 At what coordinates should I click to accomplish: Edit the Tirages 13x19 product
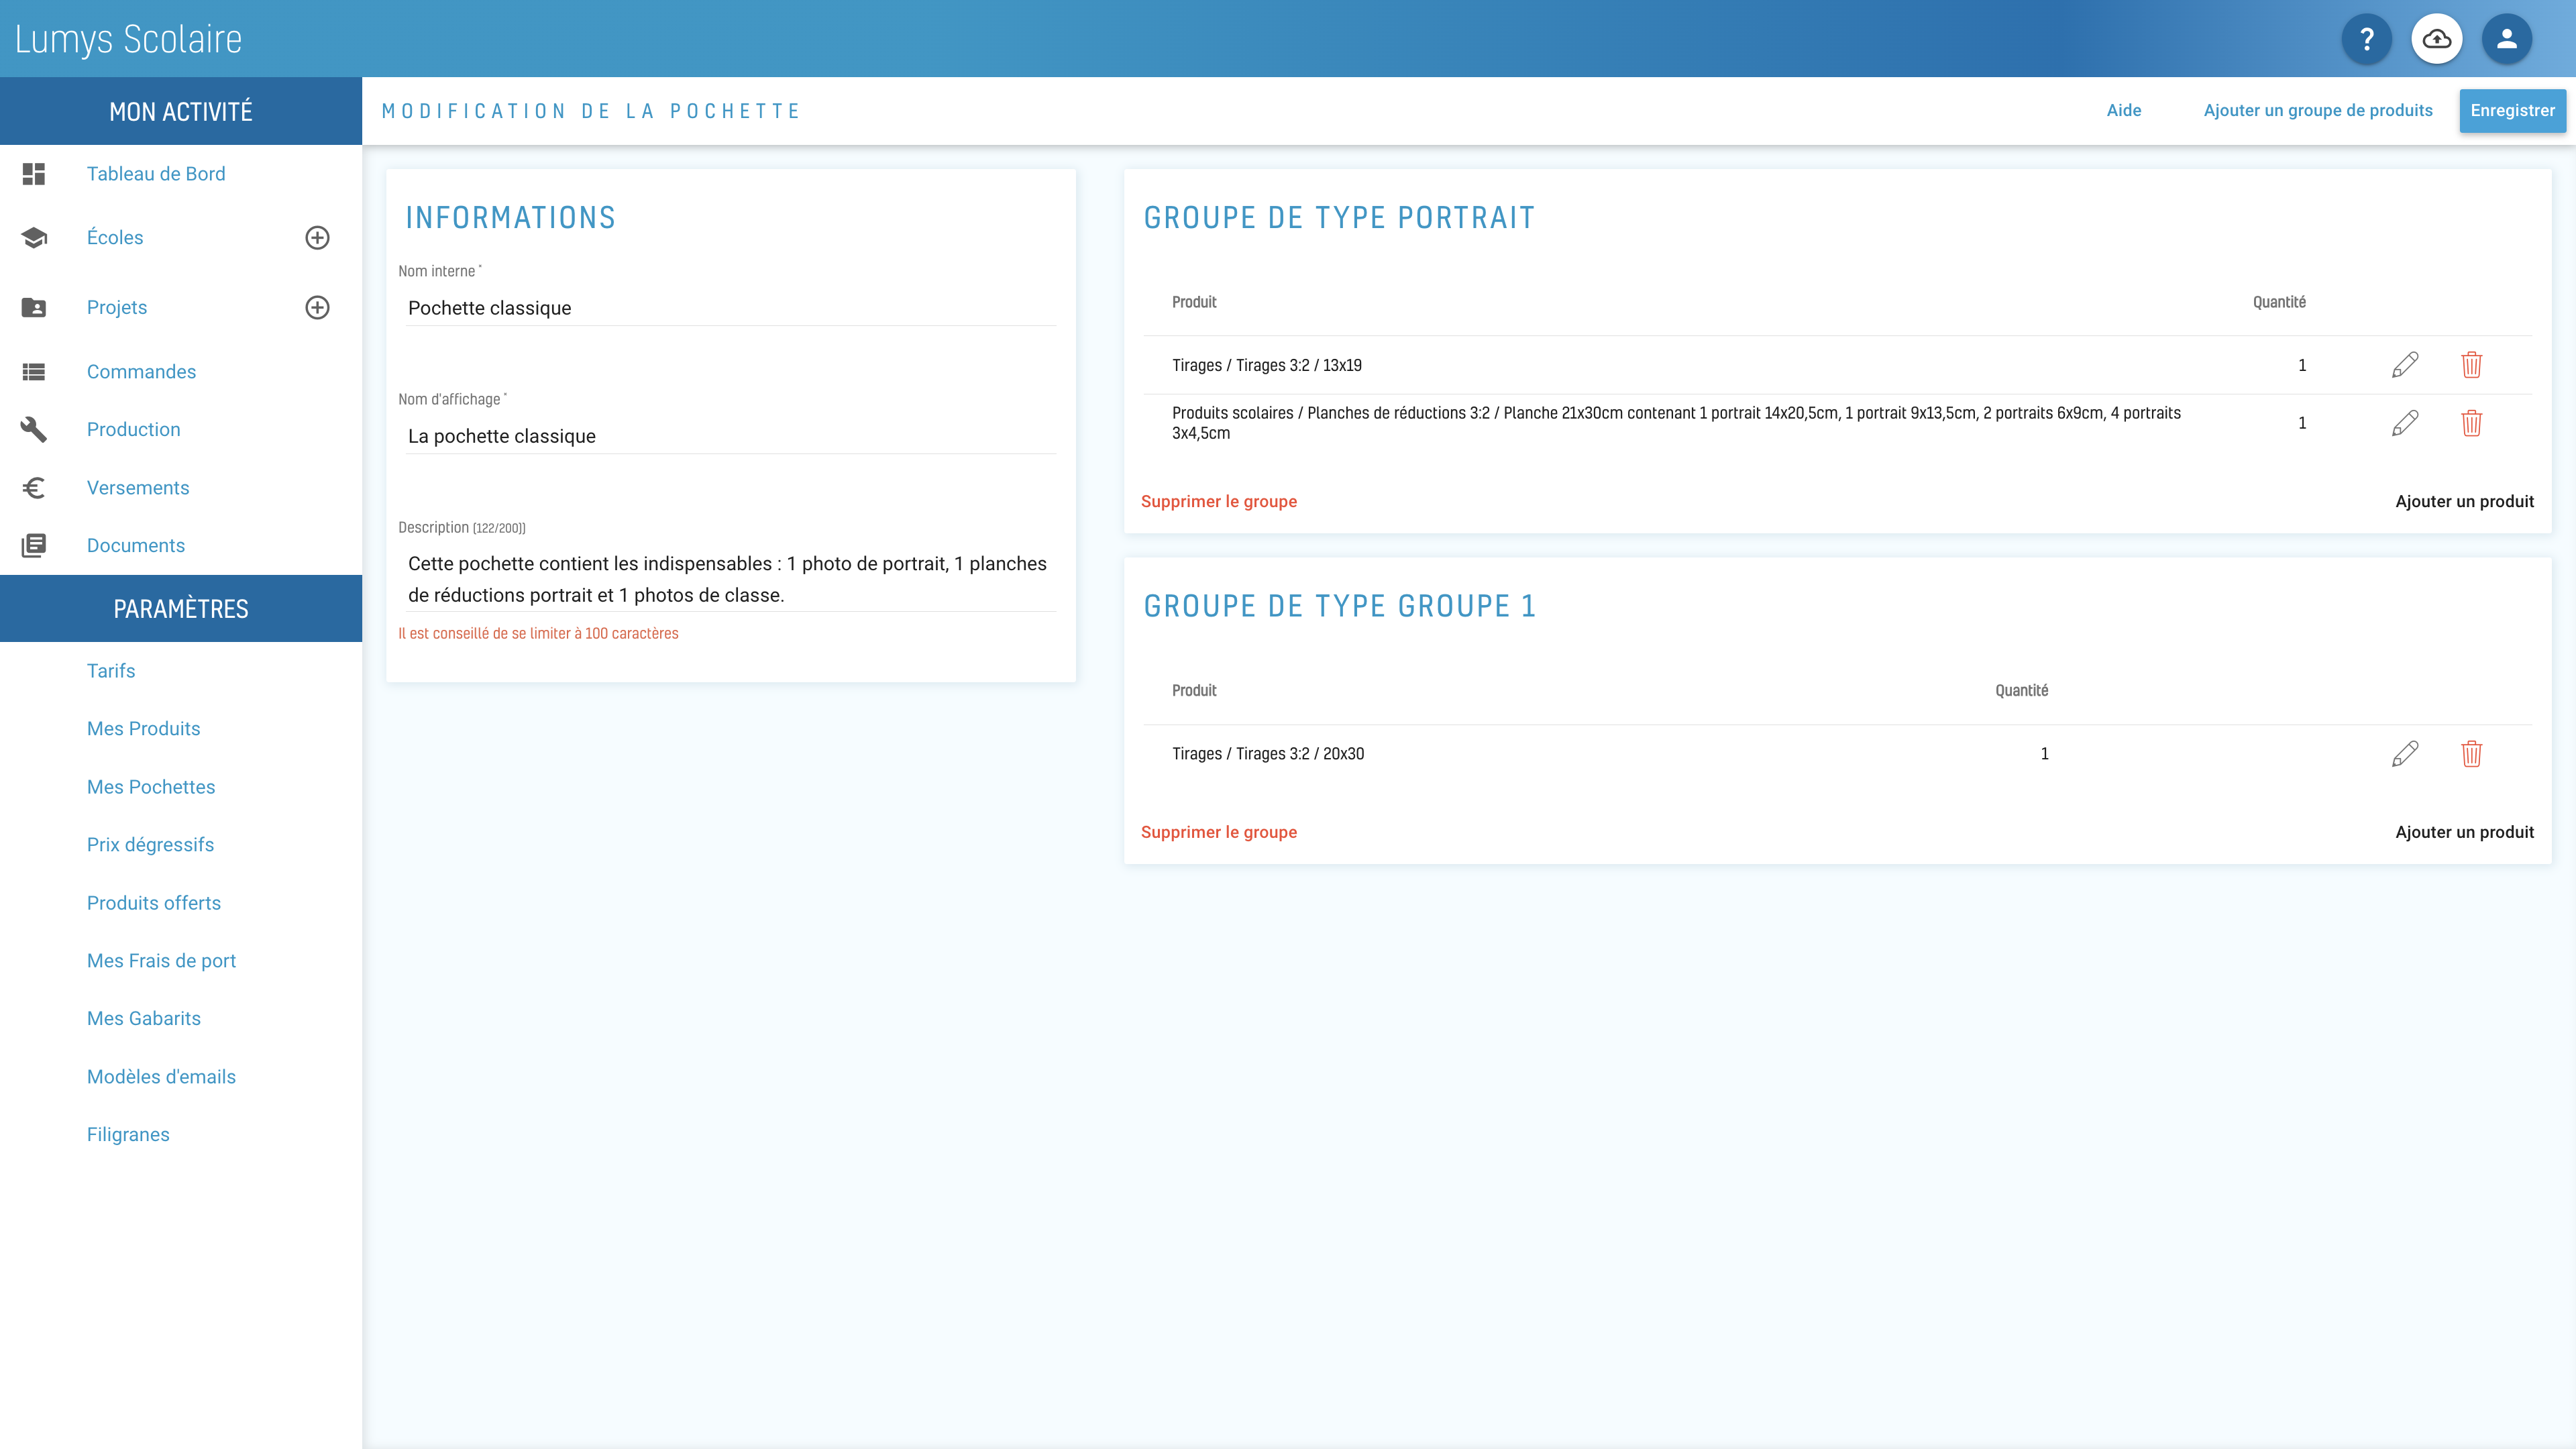(2405, 365)
